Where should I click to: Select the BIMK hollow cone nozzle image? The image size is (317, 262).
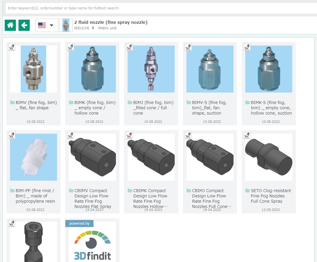point(92,69)
